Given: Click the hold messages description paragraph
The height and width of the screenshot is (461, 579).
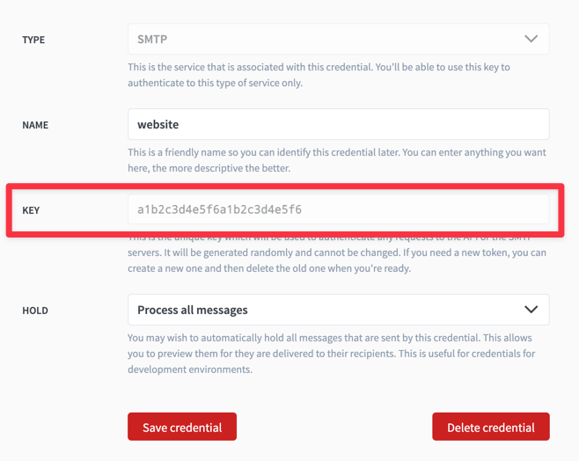Looking at the screenshot, I should pos(329,354).
